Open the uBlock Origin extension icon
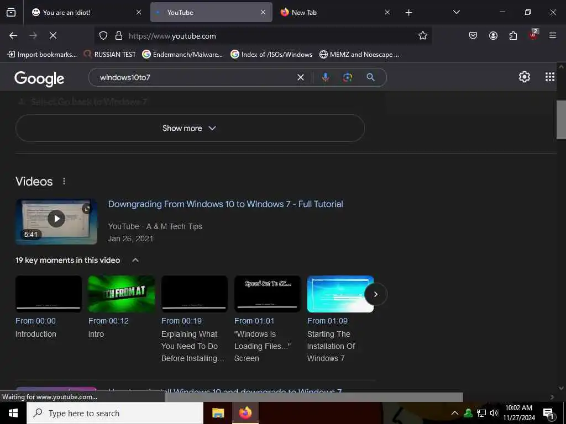This screenshot has height=424, width=566. tap(533, 35)
